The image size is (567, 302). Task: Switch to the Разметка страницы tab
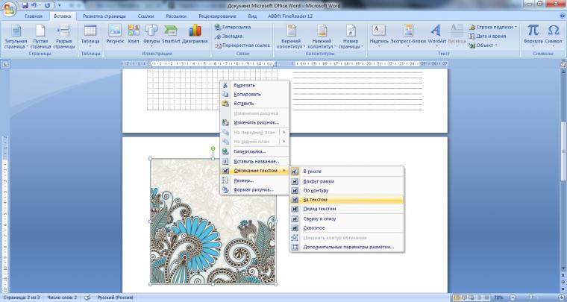click(104, 15)
